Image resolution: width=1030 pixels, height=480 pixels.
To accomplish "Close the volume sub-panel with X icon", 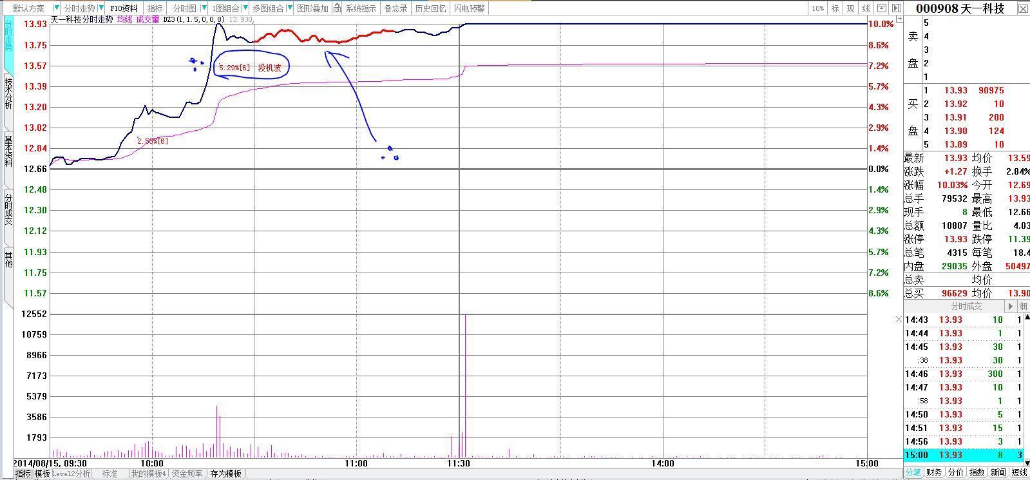I will 899,320.
